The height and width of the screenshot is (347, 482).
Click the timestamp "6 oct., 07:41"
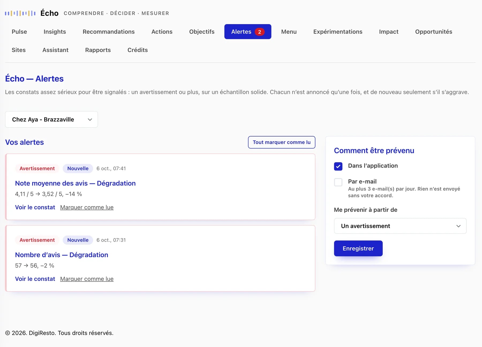tap(111, 168)
